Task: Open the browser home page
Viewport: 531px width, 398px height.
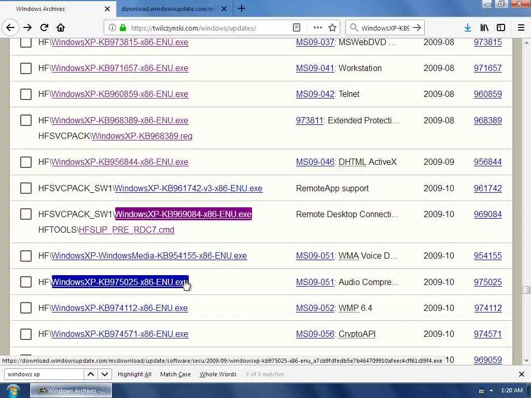Action: tap(61, 28)
